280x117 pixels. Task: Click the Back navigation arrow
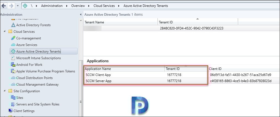coord(4,6)
